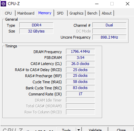Show the About tab
Screen dimensions: 134x131
click(x=107, y=13)
